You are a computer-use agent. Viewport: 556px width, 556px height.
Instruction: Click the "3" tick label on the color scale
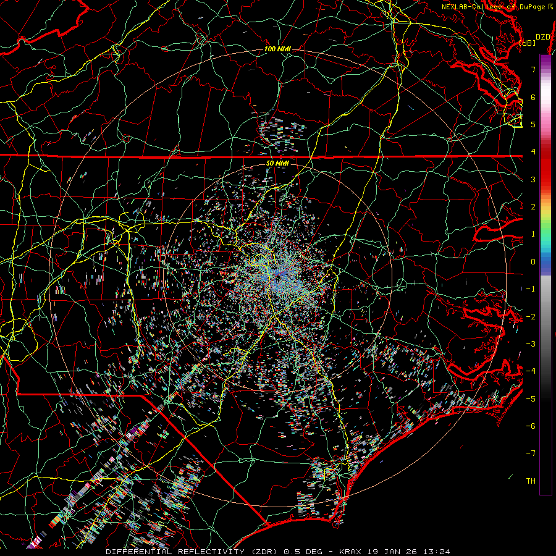tap(533, 179)
